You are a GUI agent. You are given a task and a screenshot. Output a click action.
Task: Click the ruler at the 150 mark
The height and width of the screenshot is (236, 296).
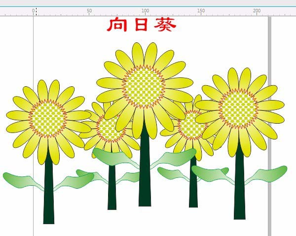[201, 11]
